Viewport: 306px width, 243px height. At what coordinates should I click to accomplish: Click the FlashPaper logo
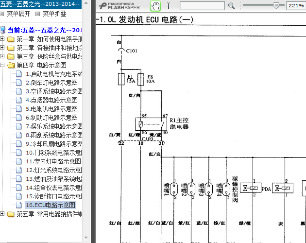[x=119, y=6]
